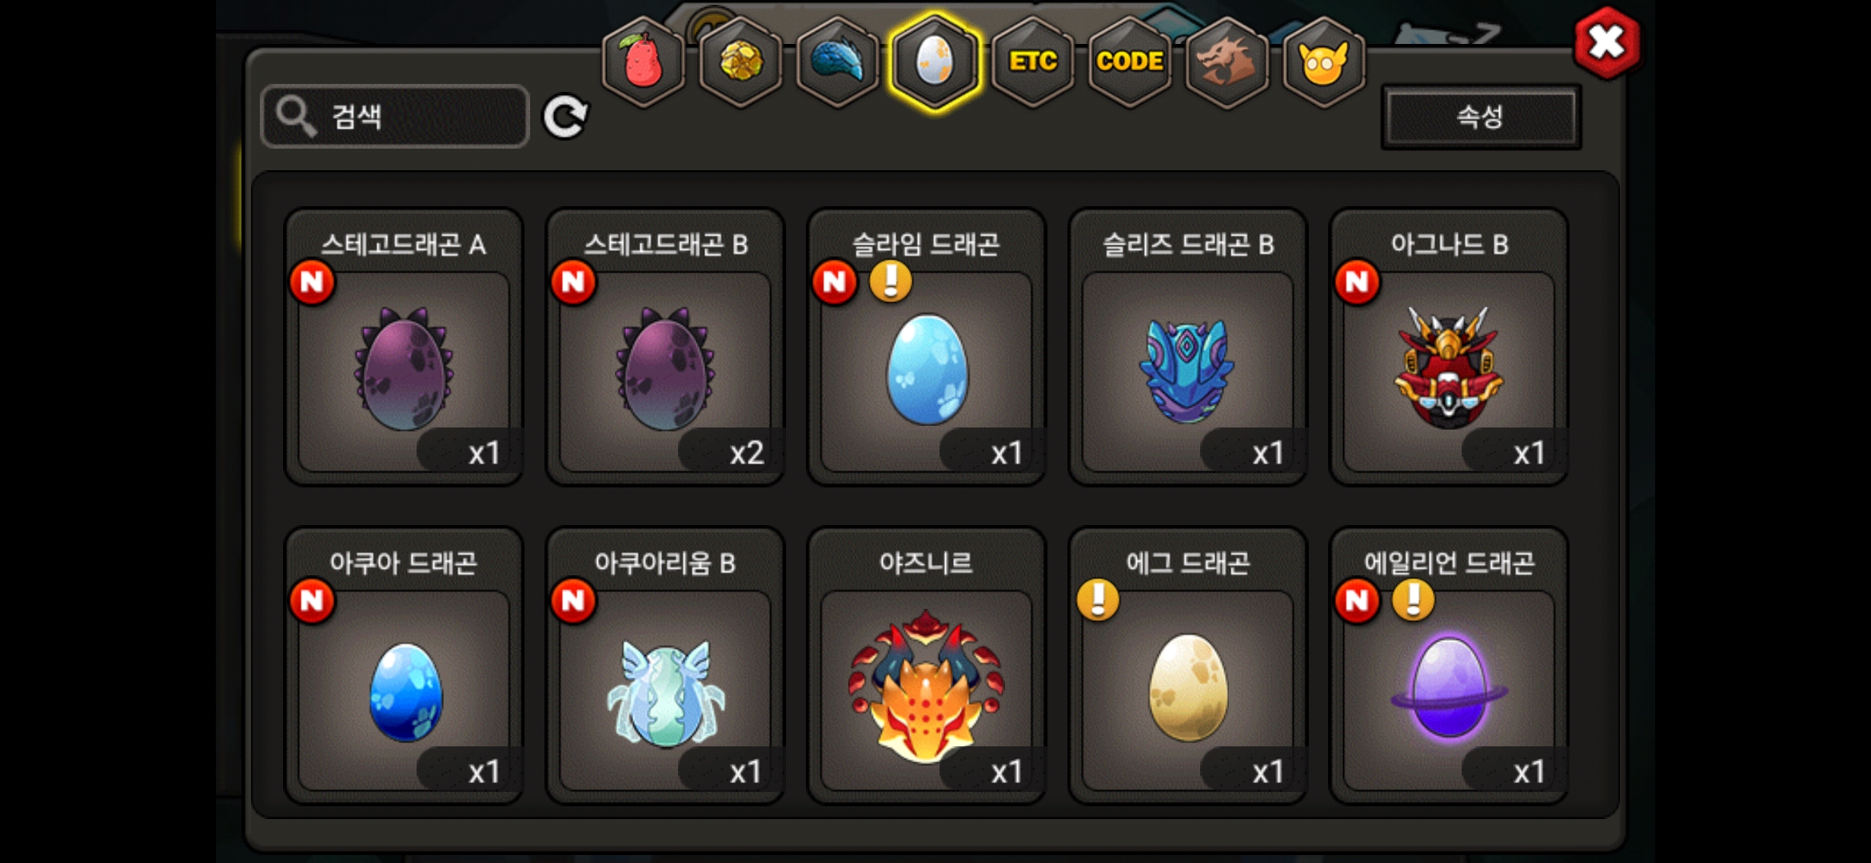
Task: Open the 속성 attribute filter button
Action: [x=1481, y=117]
